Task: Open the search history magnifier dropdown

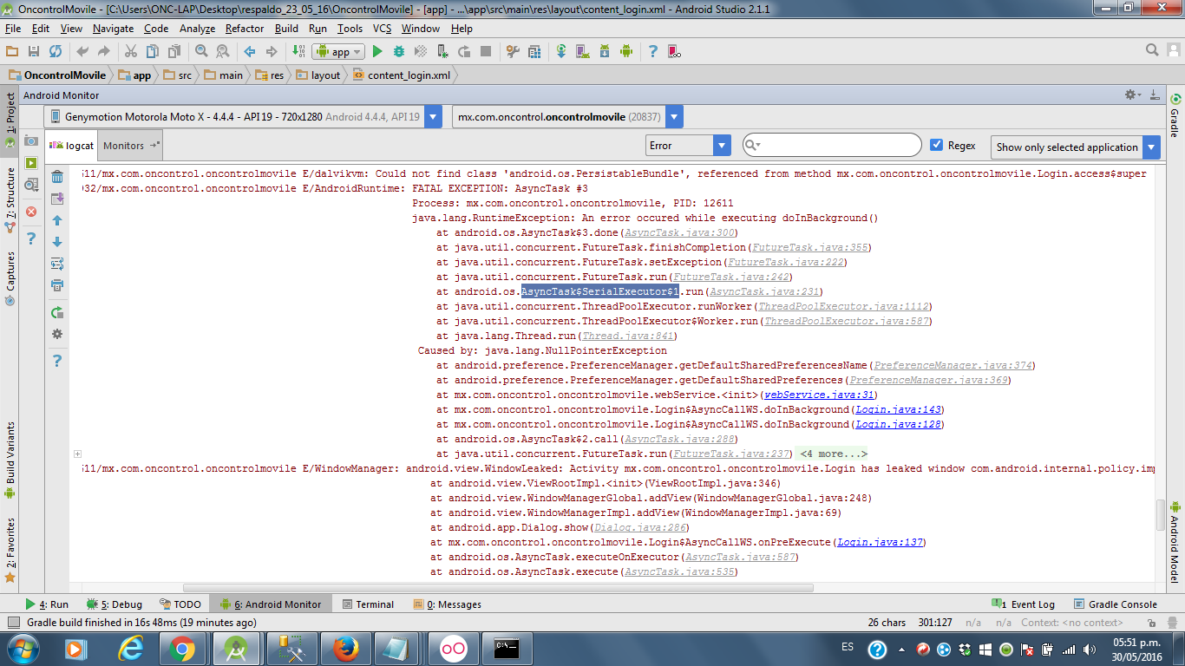Action: (x=752, y=146)
